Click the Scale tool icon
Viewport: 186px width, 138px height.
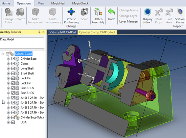[85, 12]
